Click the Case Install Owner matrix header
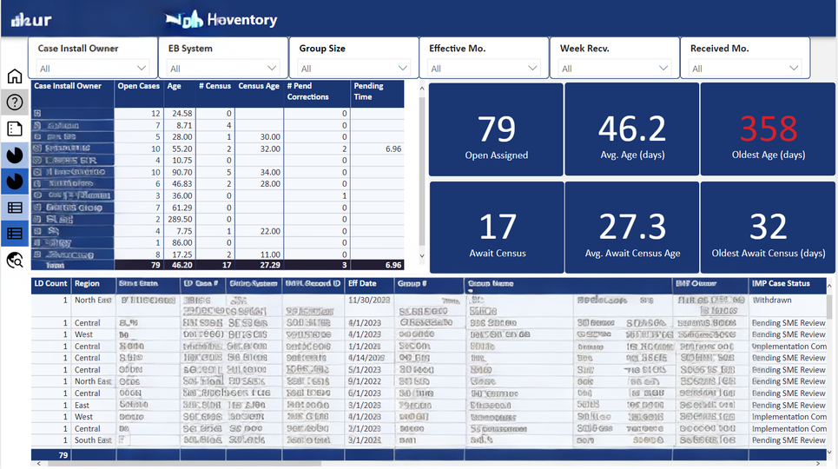This screenshot has height=469, width=838. [x=68, y=86]
